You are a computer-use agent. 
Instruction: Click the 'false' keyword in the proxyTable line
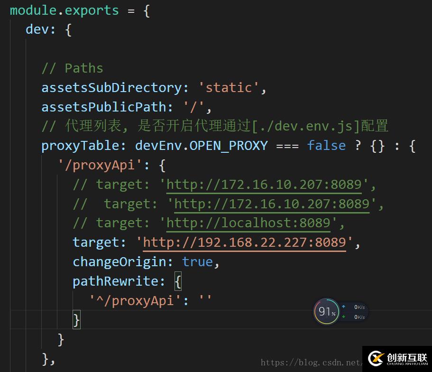[x=326, y=145]
